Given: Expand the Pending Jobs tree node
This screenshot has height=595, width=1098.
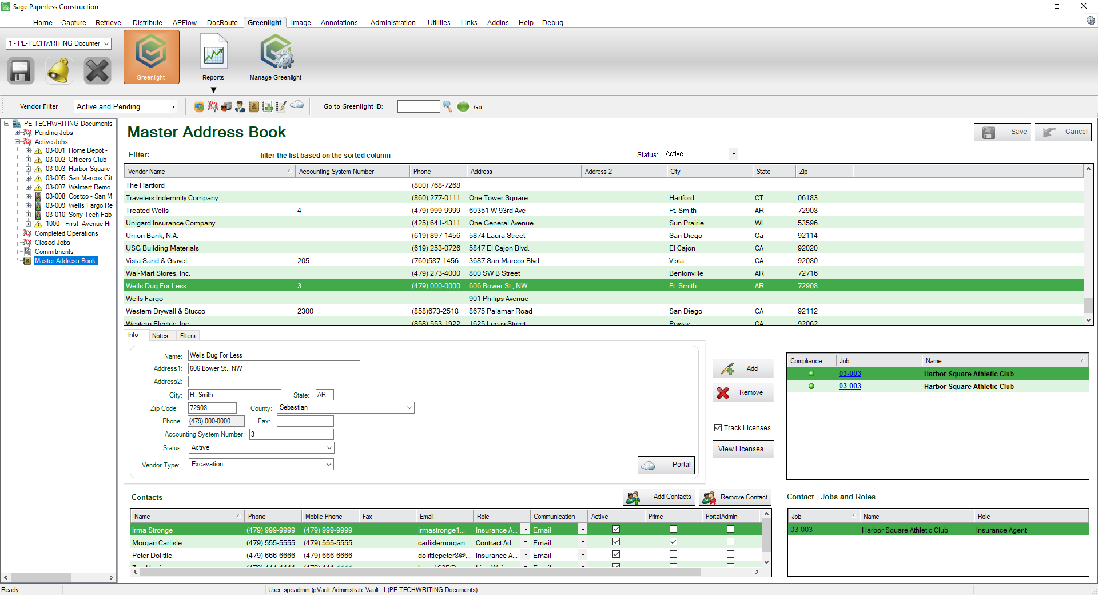Looking at the screenshot, I should coord(17,133).
